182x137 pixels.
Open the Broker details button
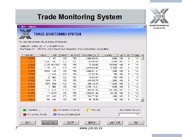tap(92, 123)
